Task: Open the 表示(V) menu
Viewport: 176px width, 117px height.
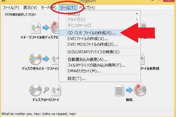Action: pos(30,8)
